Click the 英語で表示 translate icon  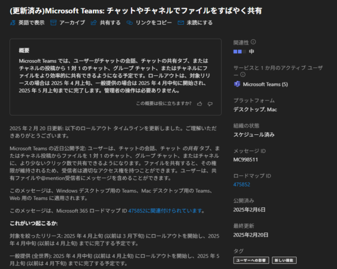tap(13, 22)
